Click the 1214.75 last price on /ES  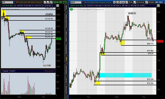pos(57,2)
